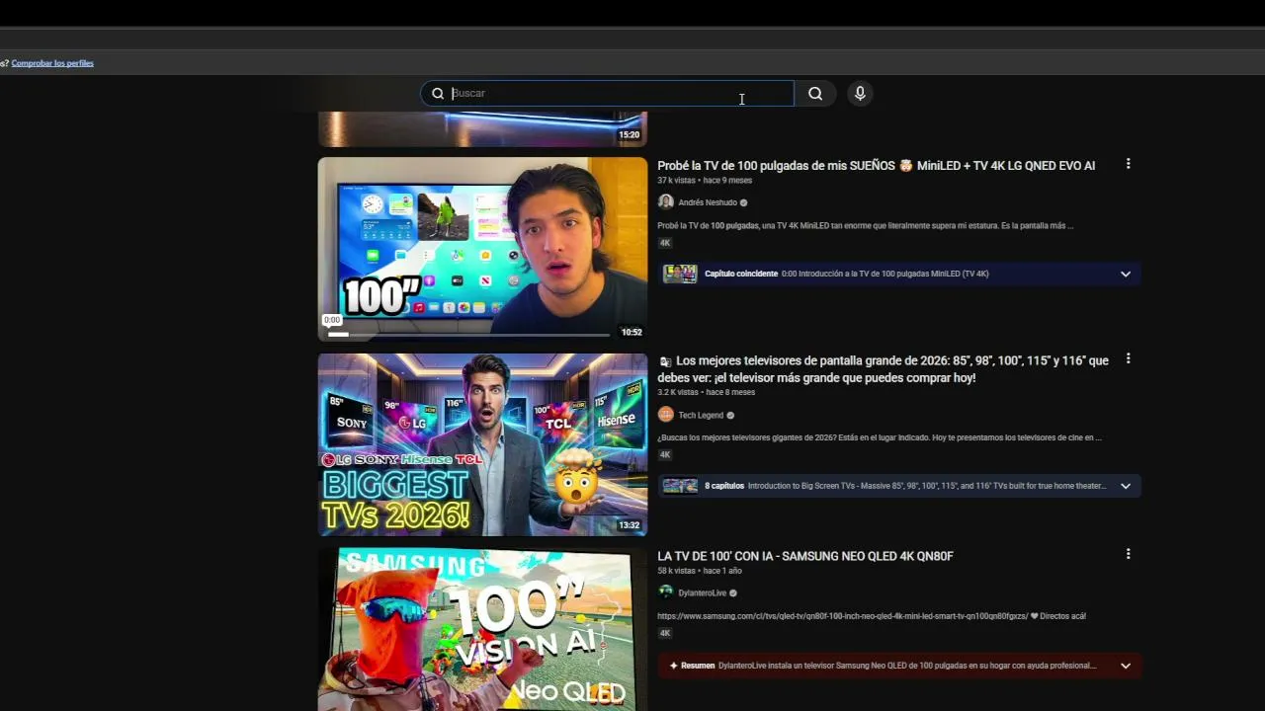Screen dimensions: 1265x711
Task: Open the options menu for the LG QNED video
Action: 1128,164
